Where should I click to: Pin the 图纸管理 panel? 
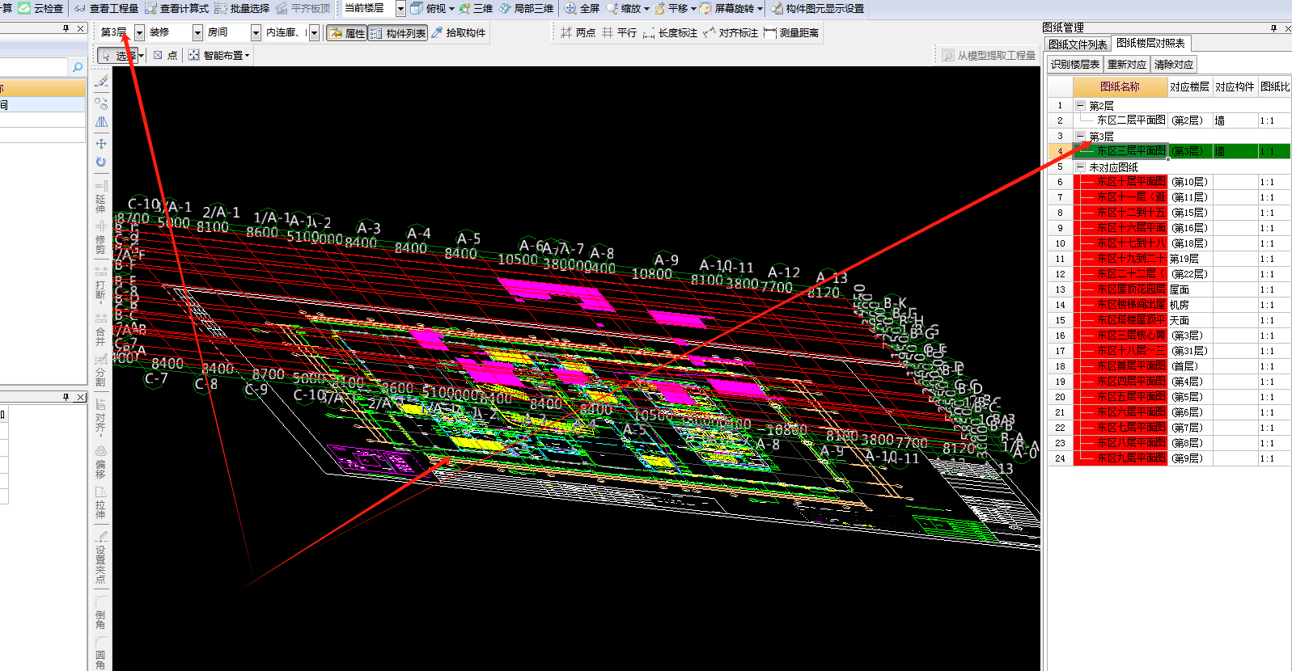1273,28
